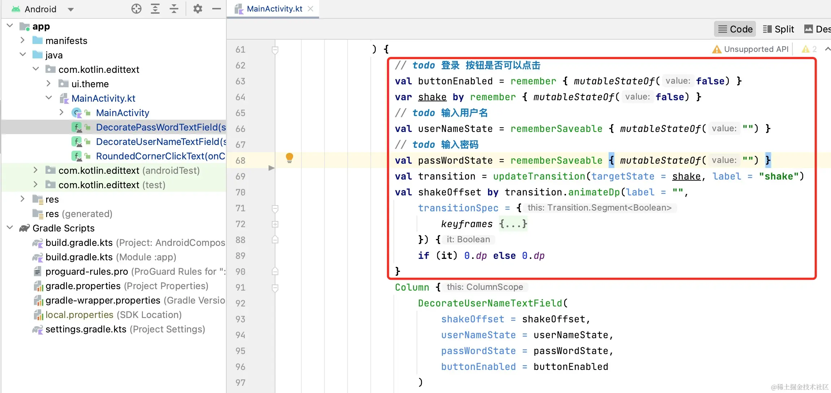
Task: Click the Collapse All icon in the project panel
Action: click(x=174, y=9)
